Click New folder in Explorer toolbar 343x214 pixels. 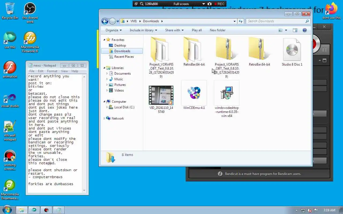218,30
